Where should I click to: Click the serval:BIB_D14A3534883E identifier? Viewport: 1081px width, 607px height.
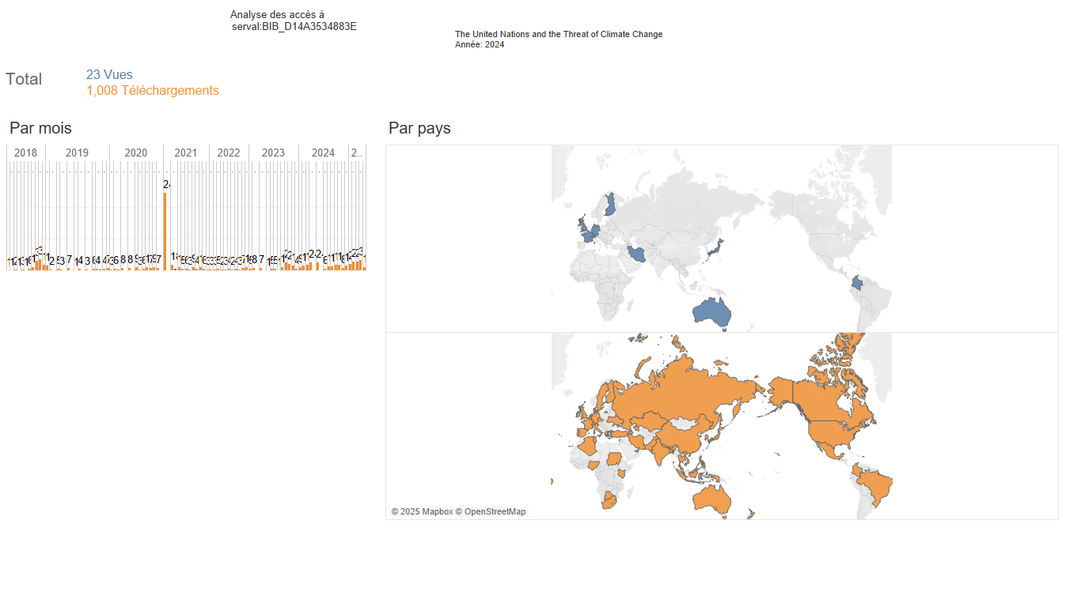point(294,26)
